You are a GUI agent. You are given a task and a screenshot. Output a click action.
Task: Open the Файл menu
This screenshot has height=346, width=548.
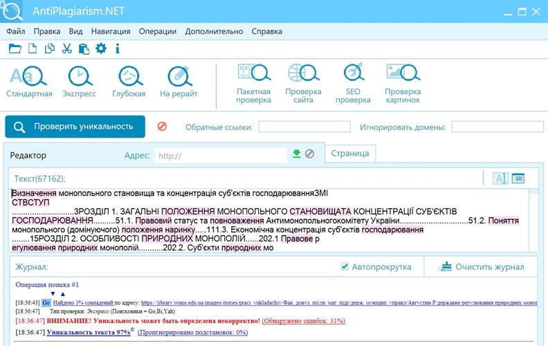coord(16,31)
